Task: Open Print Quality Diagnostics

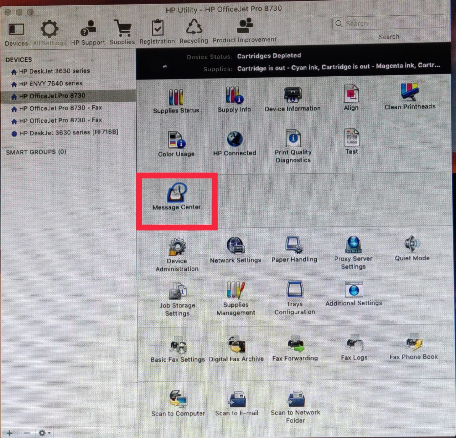Action: point(293,147)
